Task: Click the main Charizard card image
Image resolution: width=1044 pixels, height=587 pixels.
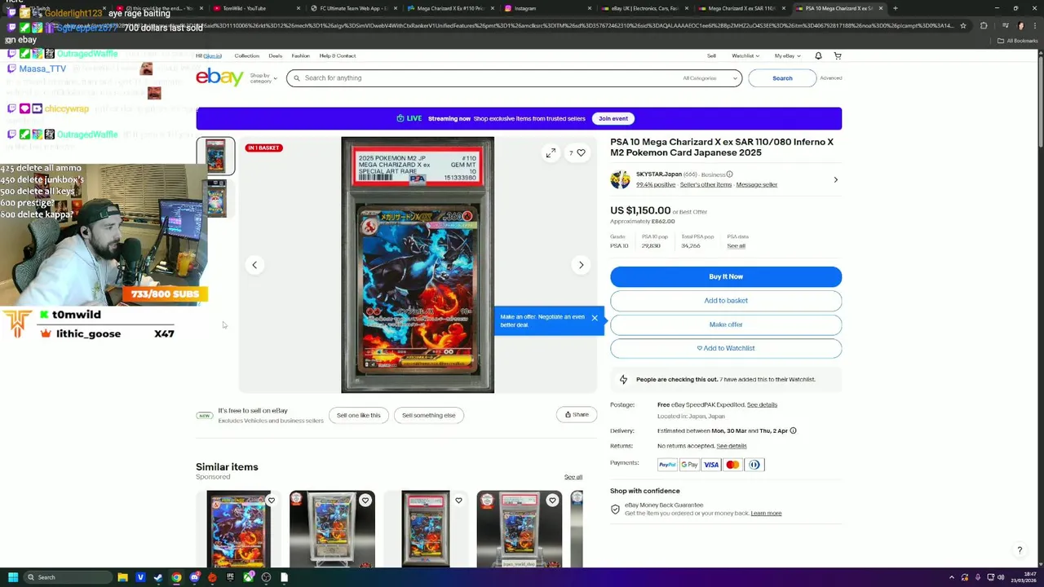Action: [x=418, y=265]
